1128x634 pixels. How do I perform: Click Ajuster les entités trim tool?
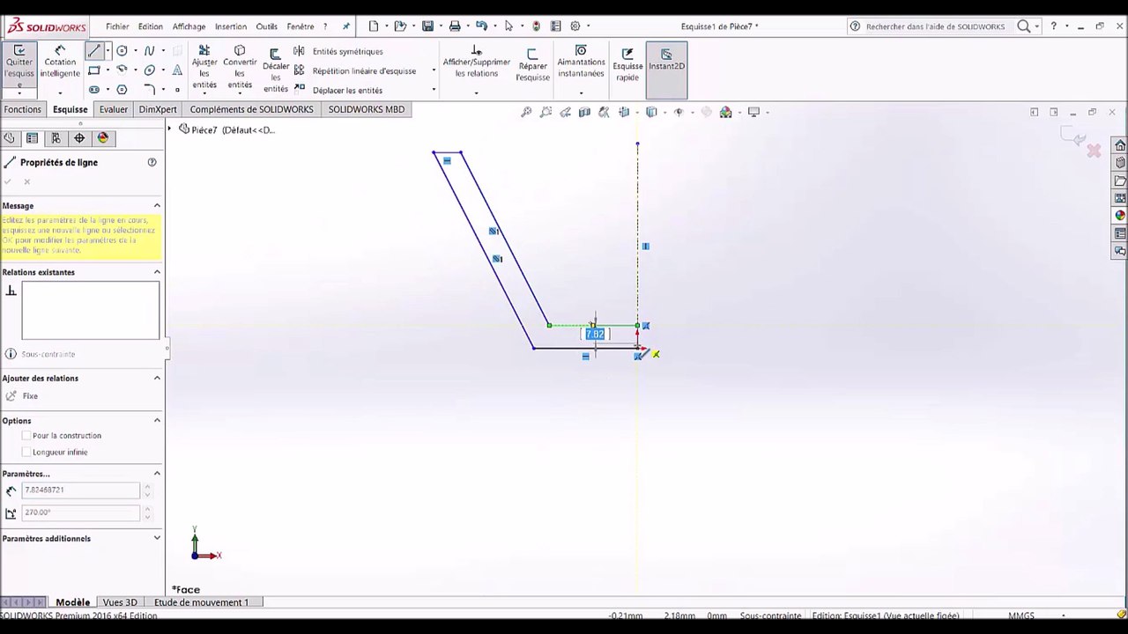pos(204,68)
